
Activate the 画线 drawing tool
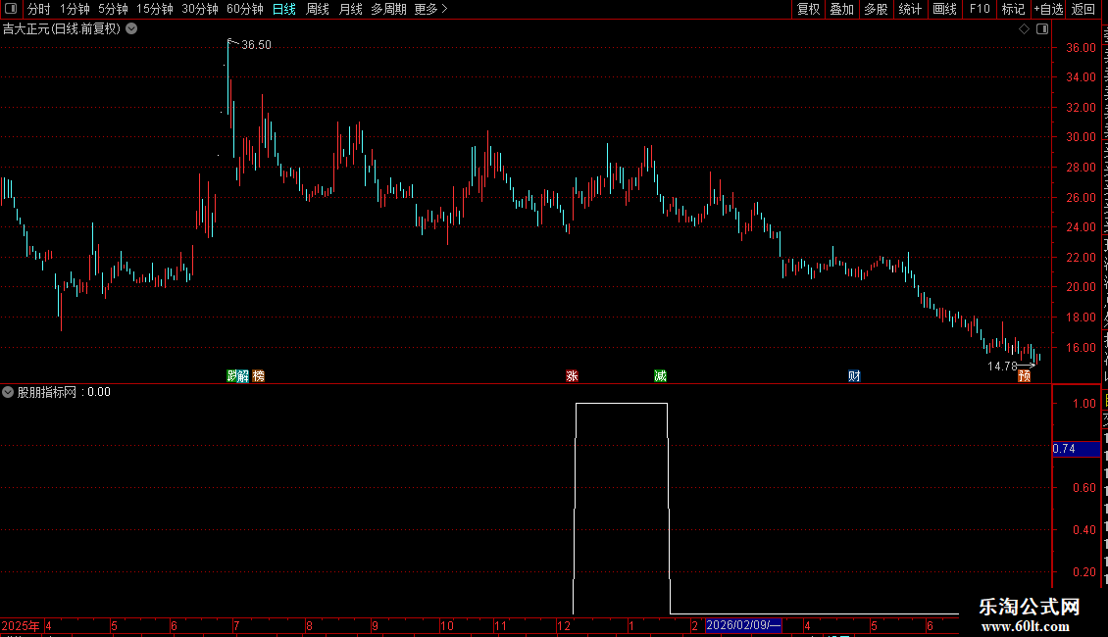point(944,9)
